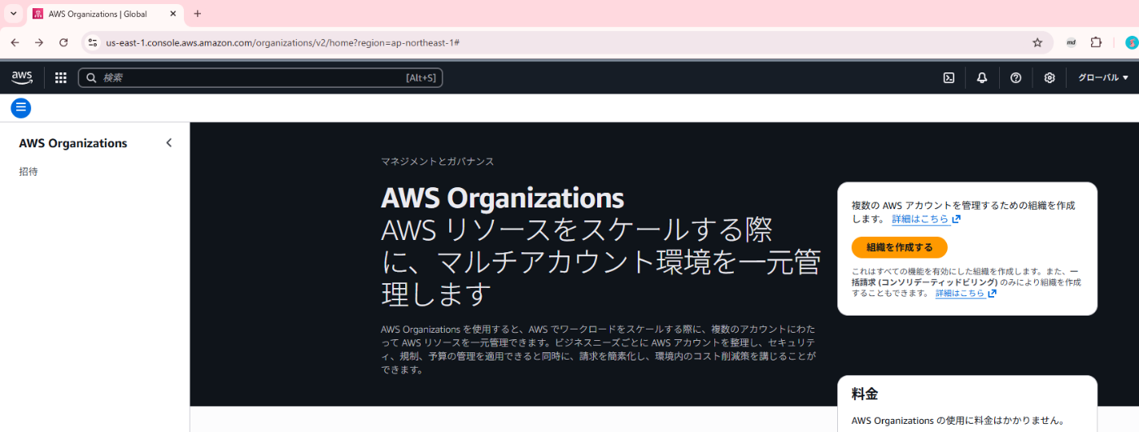
Task: Open a new browser tab
Action: pyautogui.click(x=197, y=14)
